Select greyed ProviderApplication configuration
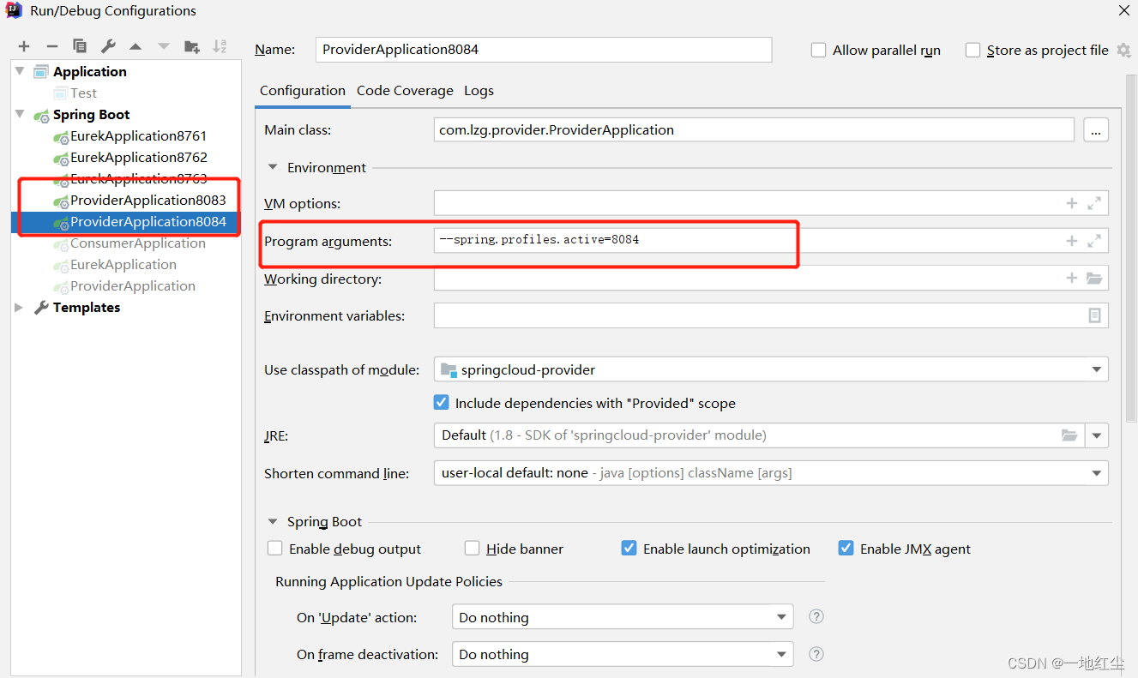Image resolution: width=1138 pixels, height=678 pixels. (x=133, y=285)
